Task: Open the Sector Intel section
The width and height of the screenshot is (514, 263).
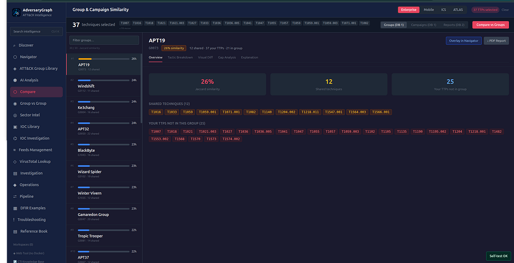Action: (36, 115)
